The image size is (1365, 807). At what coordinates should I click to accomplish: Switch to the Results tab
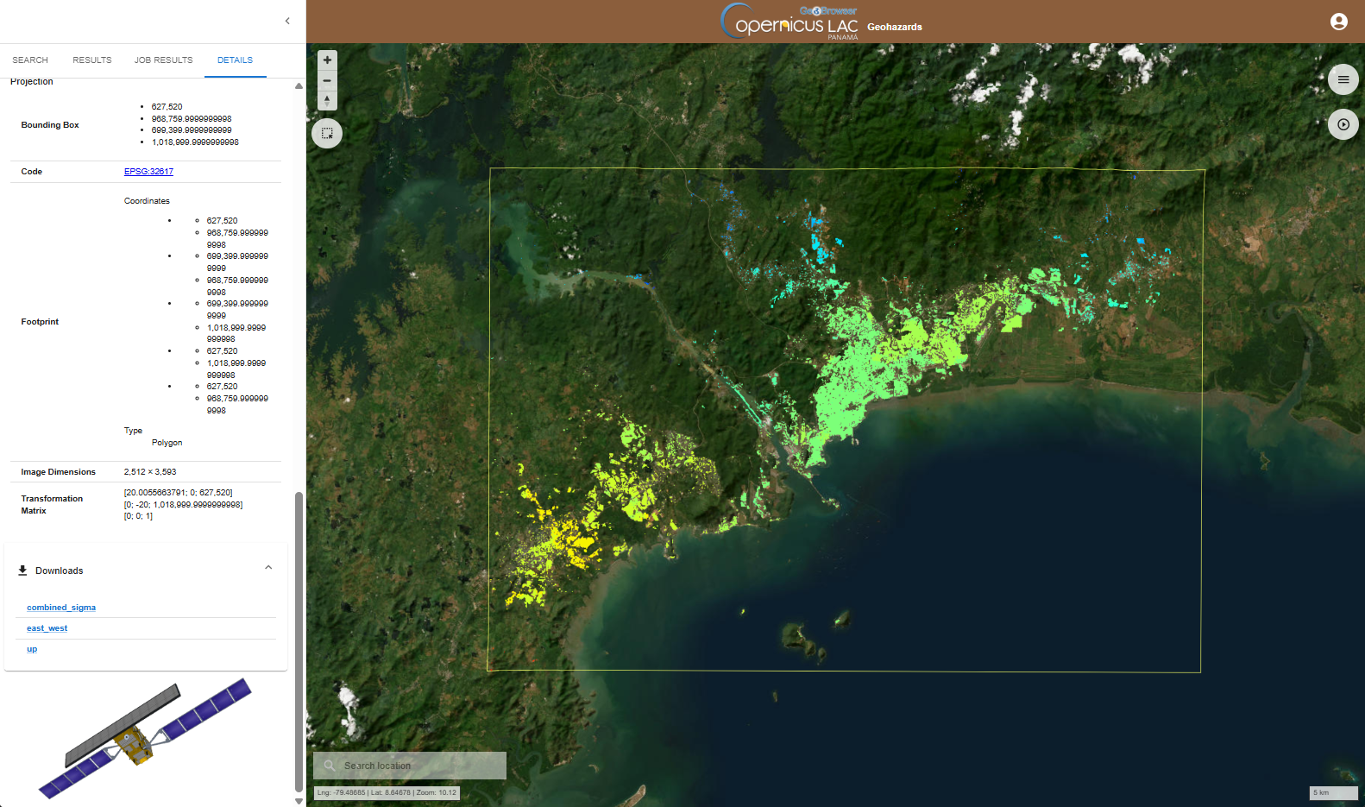92,60
